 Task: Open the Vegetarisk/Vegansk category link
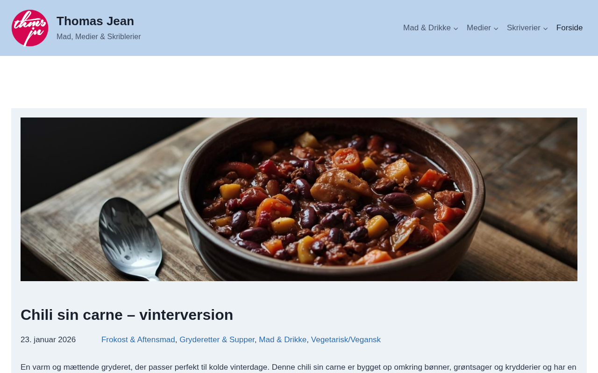346,340
